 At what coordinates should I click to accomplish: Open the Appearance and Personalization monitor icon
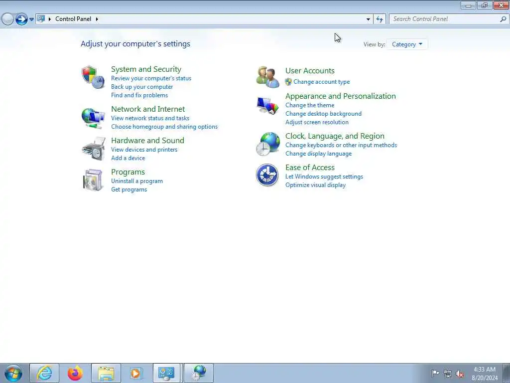(267, 106)
